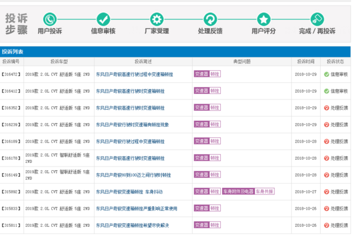353x236 pixels.
Task: Click the 用户评分 star icon
Action: tap(264, 20)
